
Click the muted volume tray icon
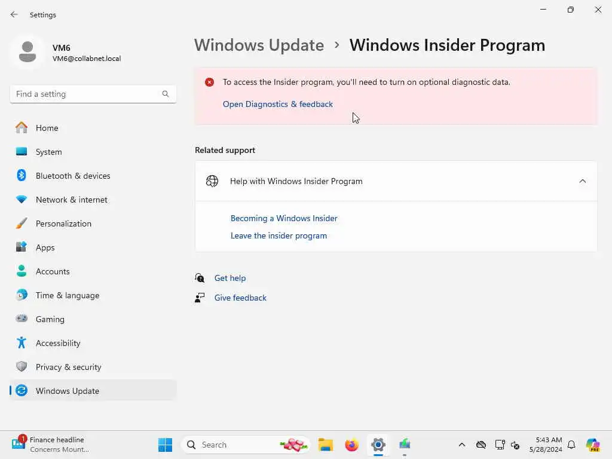point(515,445)
